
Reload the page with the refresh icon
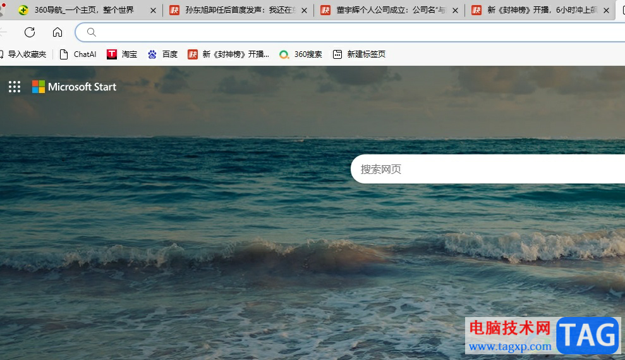[30, 32]
